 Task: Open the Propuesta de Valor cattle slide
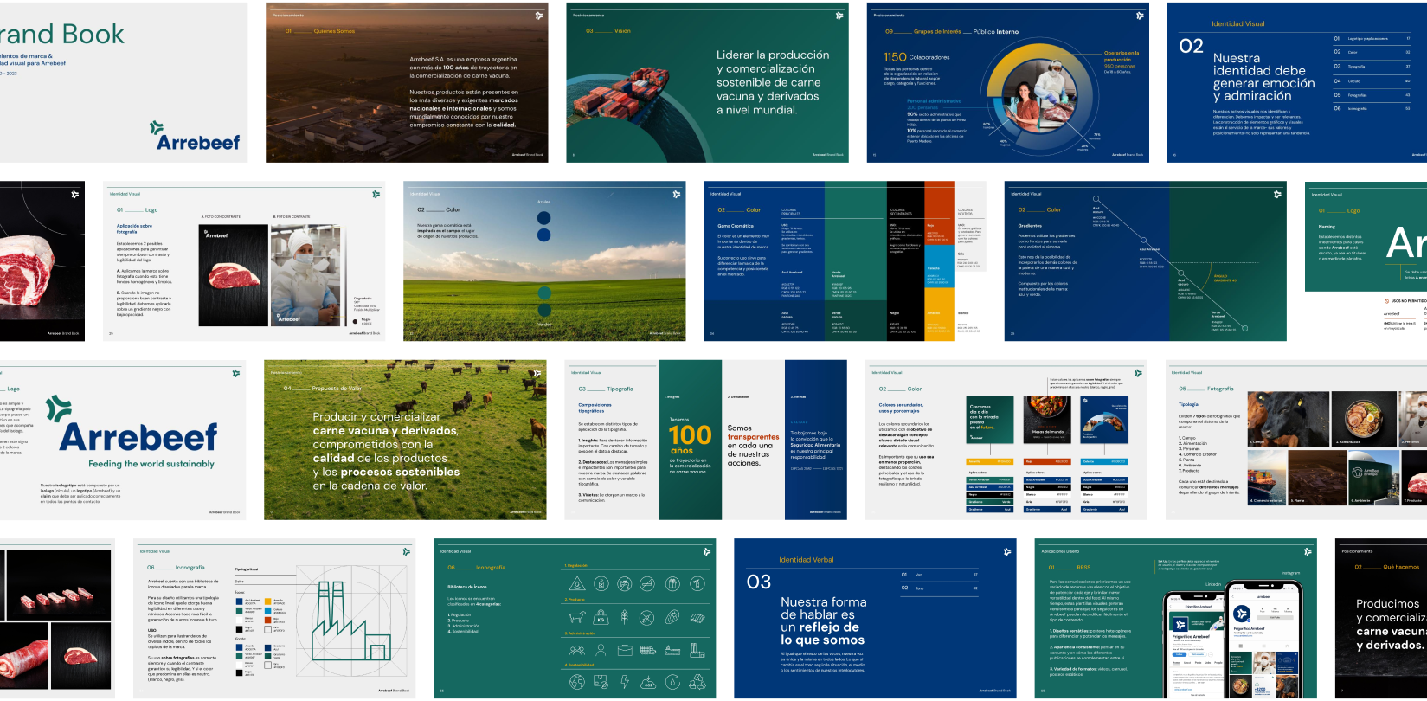point(405,441)
